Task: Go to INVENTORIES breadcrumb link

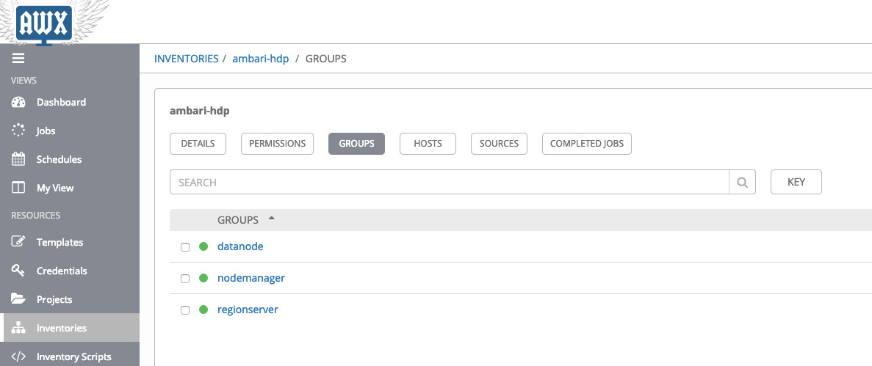Action: click(187, 59)
